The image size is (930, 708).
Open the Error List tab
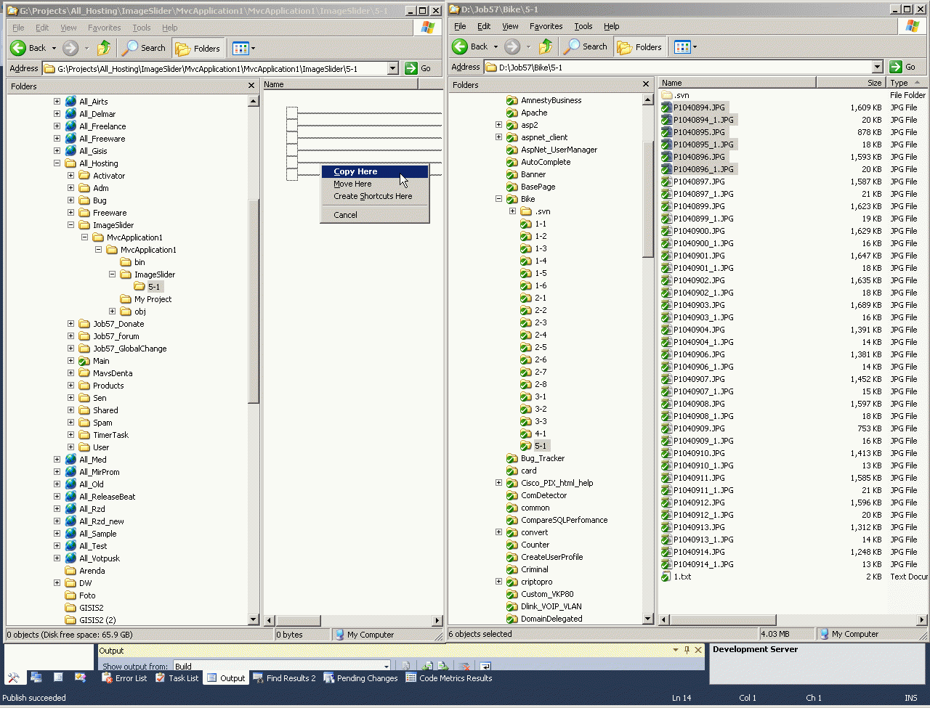(x=124, y=678)
